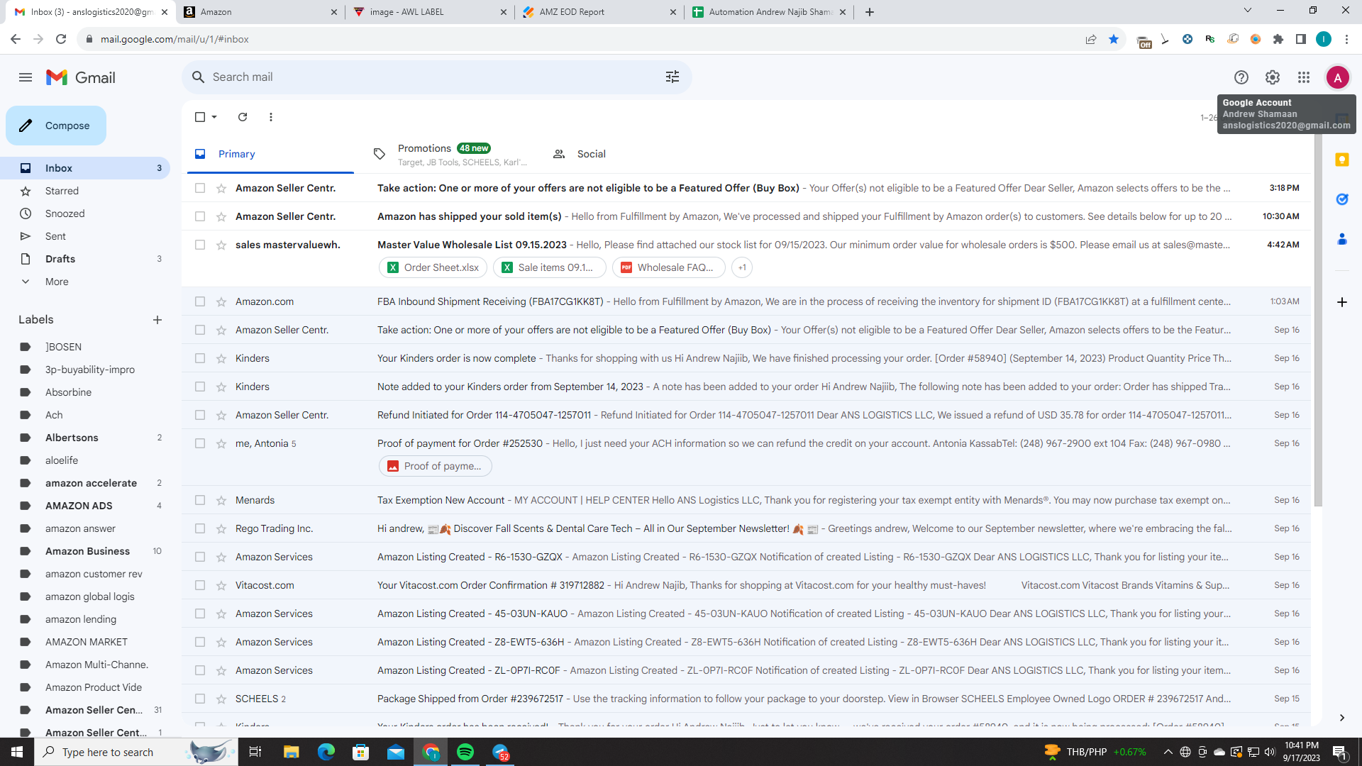
Task: Open the Order Sheet.xlsx attachment
Action: (433, 267)
